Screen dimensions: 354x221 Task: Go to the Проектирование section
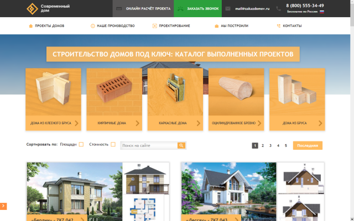tap(174, 26)
